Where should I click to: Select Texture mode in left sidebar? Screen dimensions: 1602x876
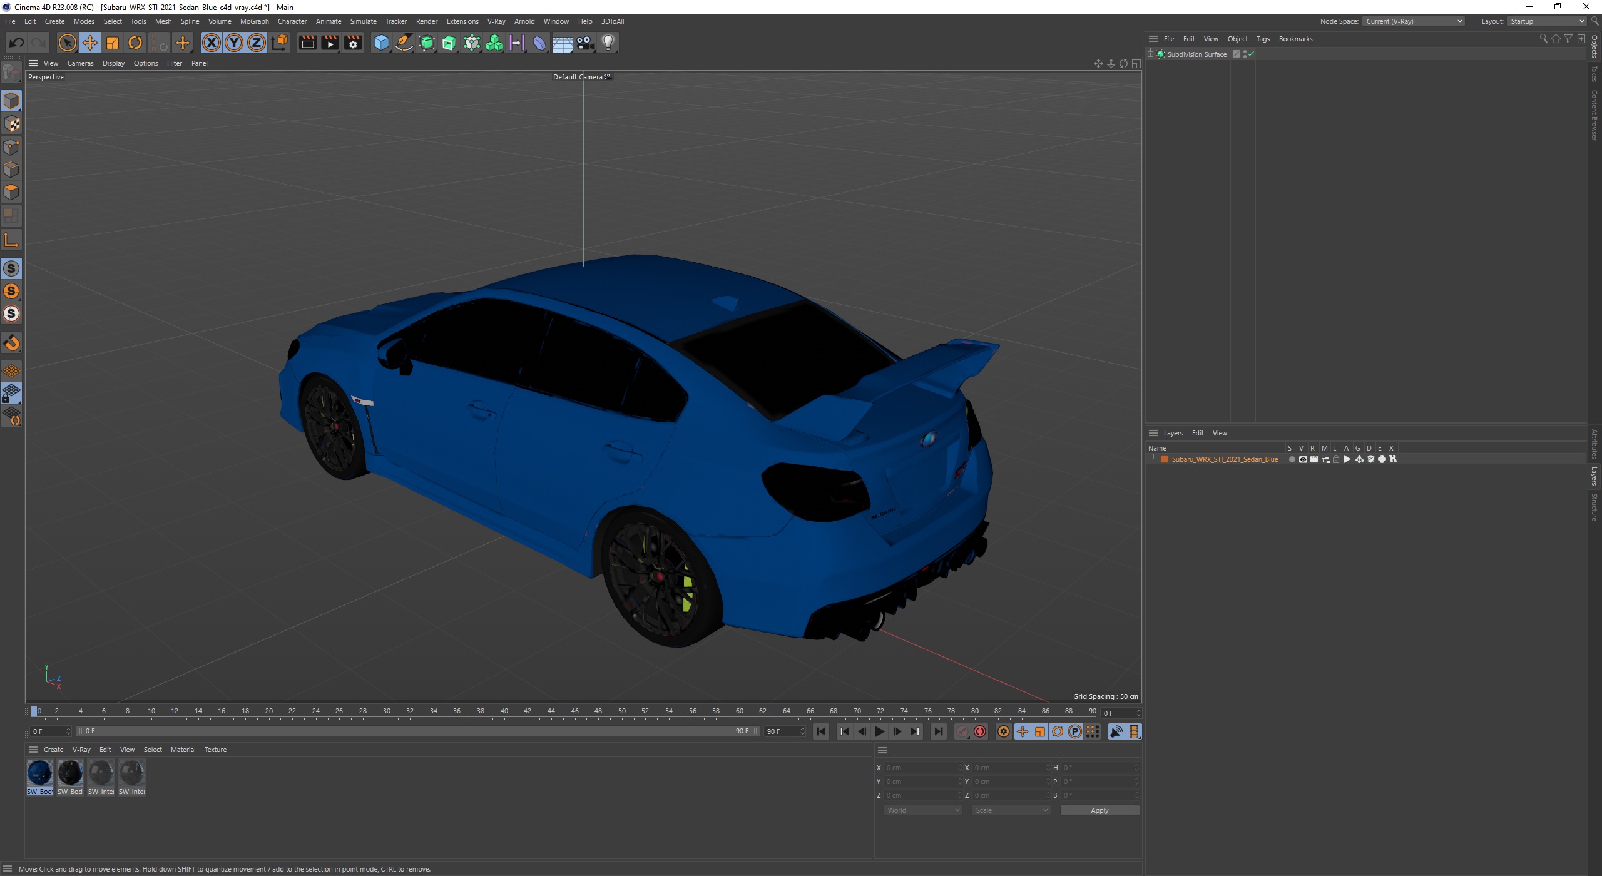pyautogui.click(x=11, y=124)
